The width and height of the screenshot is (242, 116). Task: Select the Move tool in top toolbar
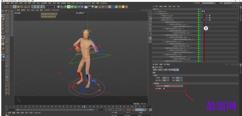[x=15, y=7]
